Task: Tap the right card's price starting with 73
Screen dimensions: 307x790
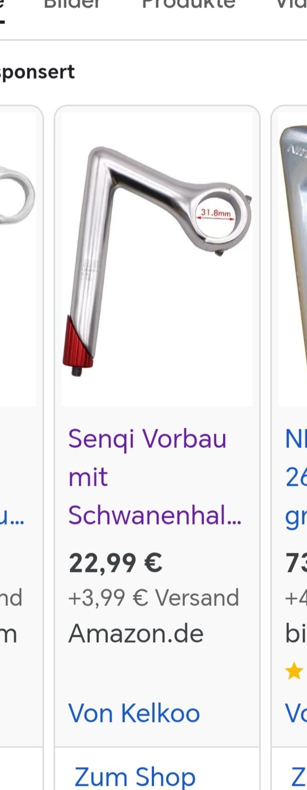Action: (296, 563)
